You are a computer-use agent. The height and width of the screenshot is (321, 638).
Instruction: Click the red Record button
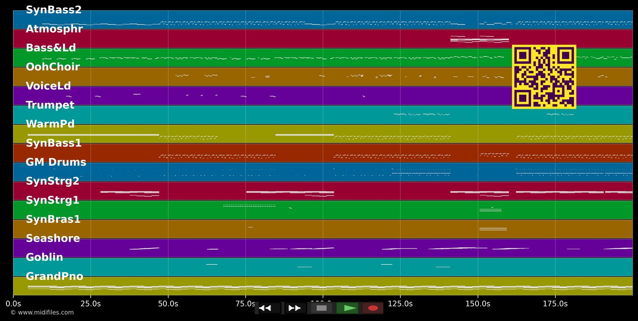coord(373,308)
